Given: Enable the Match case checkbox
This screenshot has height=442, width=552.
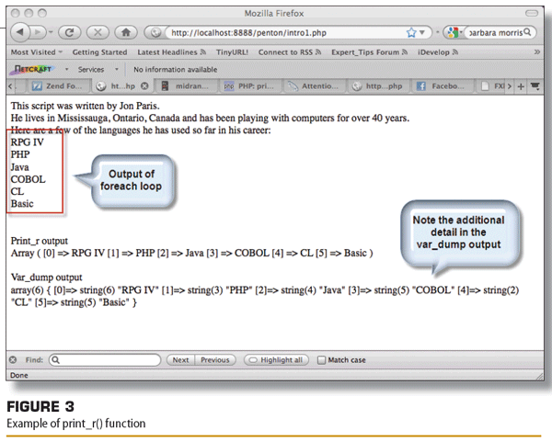Looking at the screenshot, I should tap(321, 360).
